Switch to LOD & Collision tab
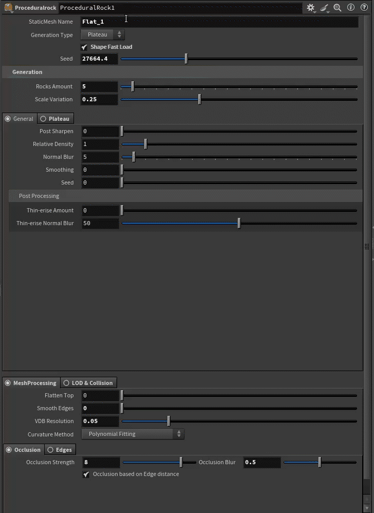 [88, 383]
